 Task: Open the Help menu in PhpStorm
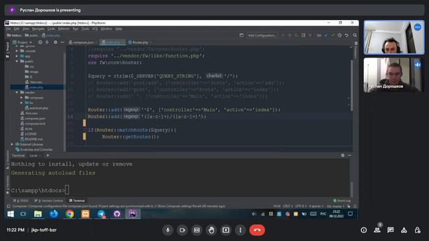tap(119, 29)
